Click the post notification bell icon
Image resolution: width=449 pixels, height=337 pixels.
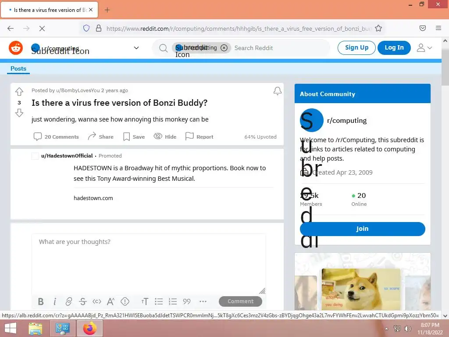click(x=277, y=91)
